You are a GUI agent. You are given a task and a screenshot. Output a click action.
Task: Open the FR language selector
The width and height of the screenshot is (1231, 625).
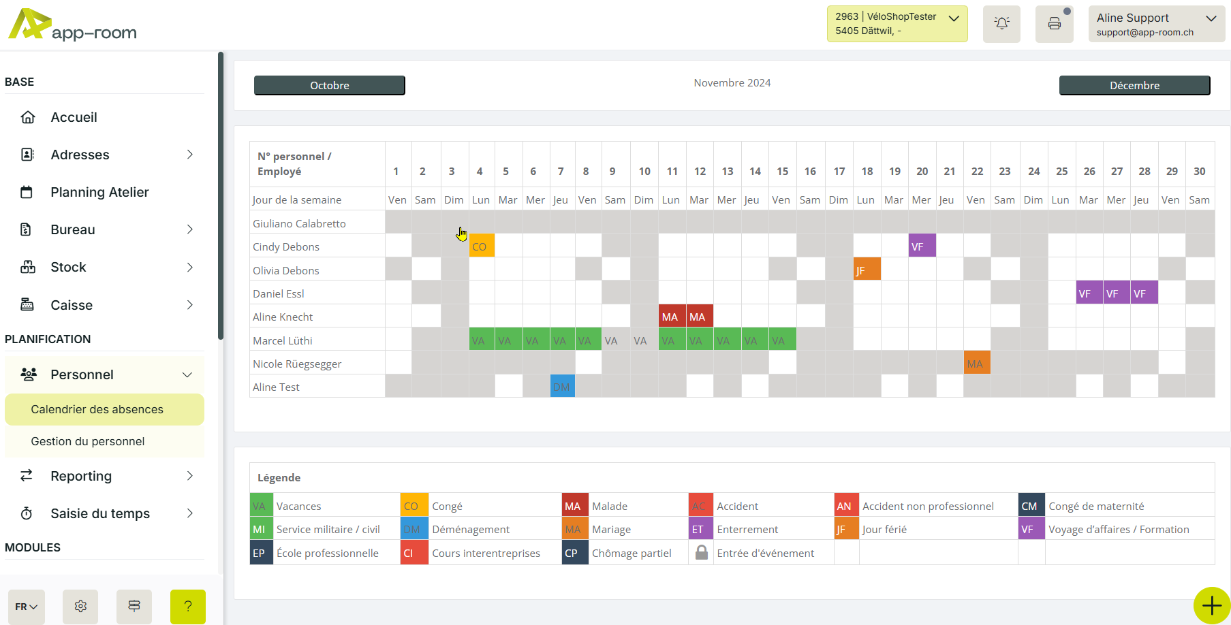tap(27, 606)
